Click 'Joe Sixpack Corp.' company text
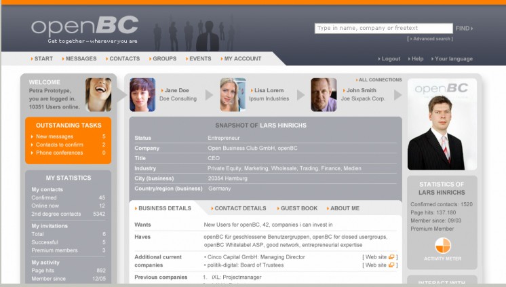This screenshot has height=287, width=506. [363, 98]
